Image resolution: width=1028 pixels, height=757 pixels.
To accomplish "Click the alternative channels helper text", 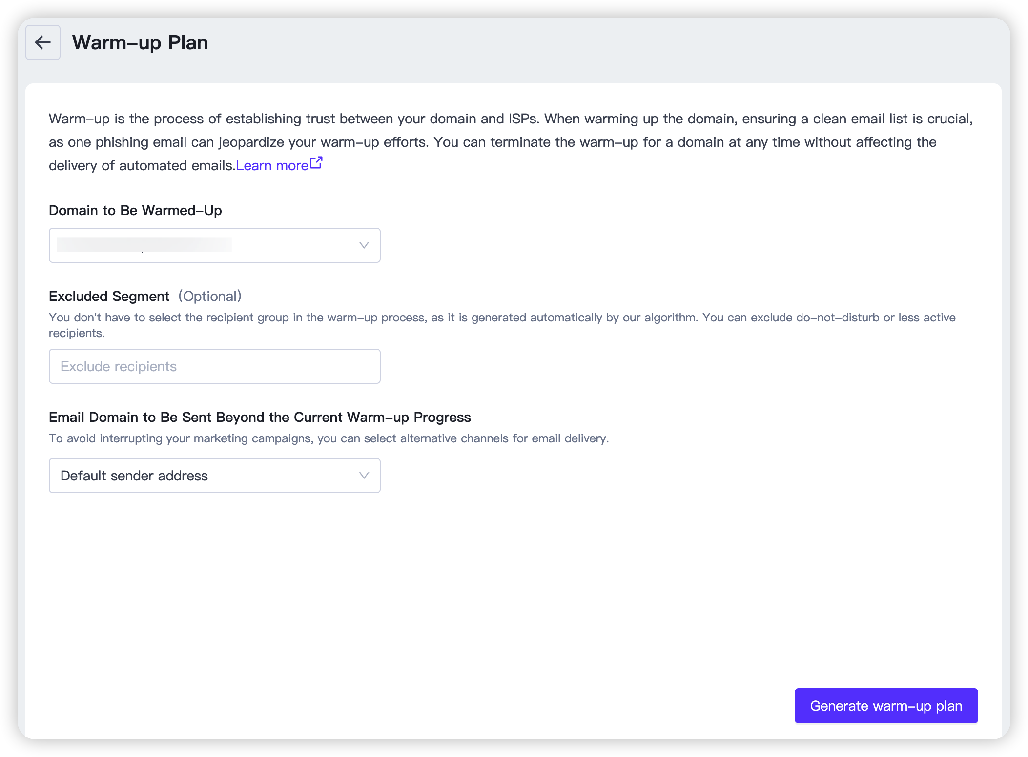I will (x=329, y=438).
